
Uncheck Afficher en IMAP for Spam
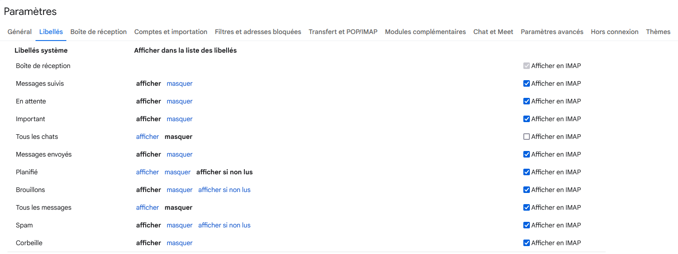[x=527, y=226]
